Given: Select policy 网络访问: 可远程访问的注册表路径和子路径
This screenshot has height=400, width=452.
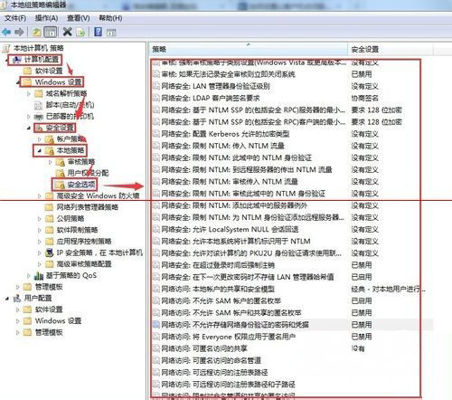Looking at the screenshot, I should click(228, 385).
